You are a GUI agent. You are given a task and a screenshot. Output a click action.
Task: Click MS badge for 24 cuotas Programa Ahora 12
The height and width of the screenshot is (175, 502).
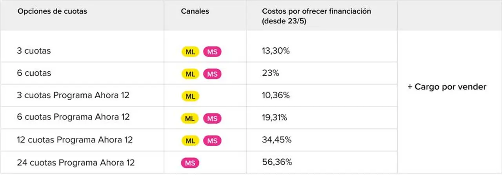click(x=190, y=162)
